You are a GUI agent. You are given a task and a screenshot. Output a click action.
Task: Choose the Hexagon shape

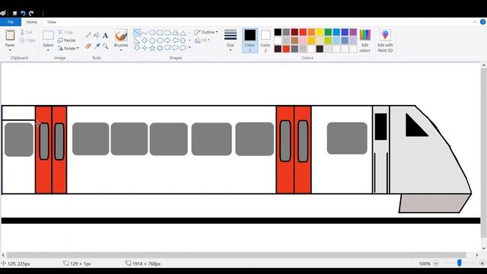tap(160, 40)
